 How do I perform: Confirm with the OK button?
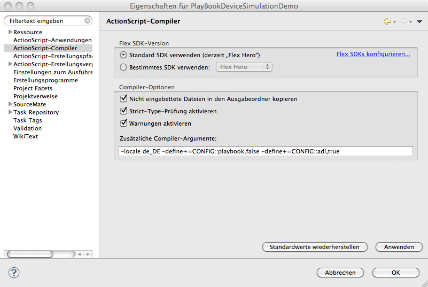[x=395, y=273]
